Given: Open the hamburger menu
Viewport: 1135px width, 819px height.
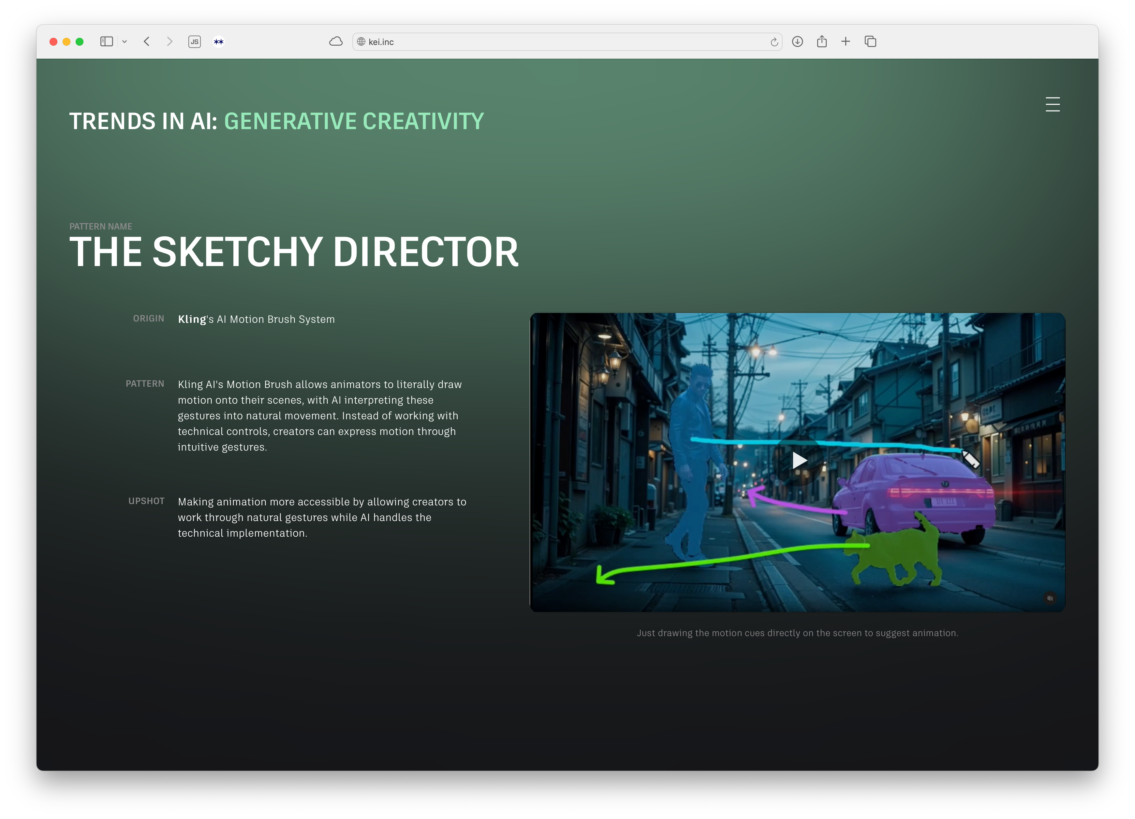Looking at the screenshot, I should tap(1053, 104).
